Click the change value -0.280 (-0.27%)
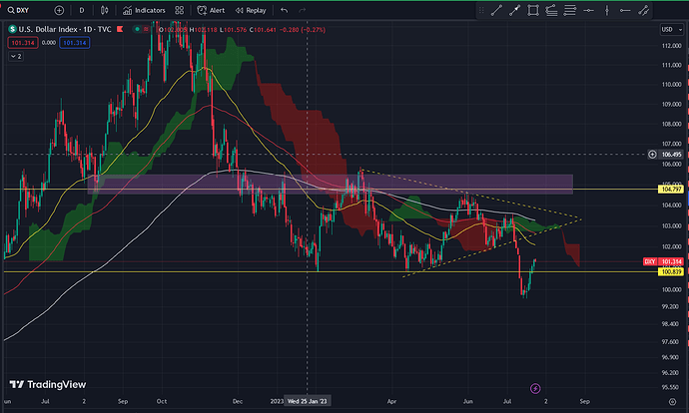 [x=303, y=30]
